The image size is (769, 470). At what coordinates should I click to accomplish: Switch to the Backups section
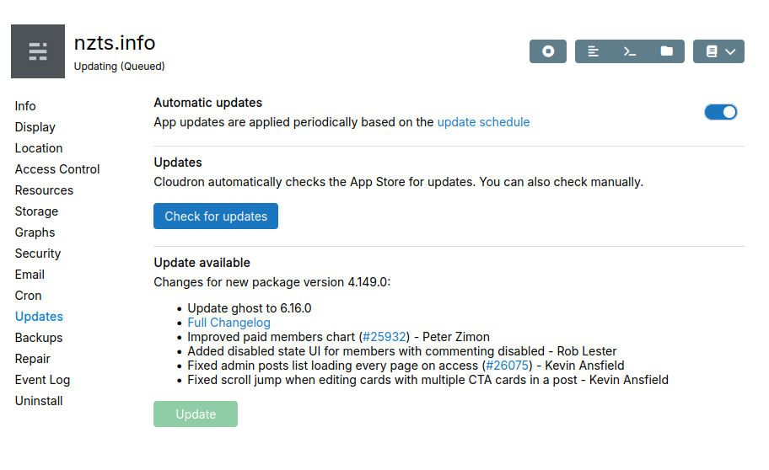[x=39, y=338]
